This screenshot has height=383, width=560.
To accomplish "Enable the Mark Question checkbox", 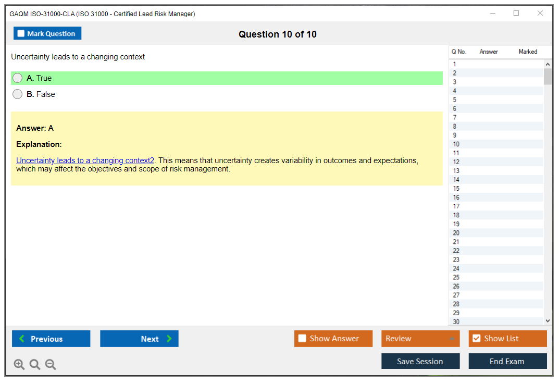I will coord(21,34).
